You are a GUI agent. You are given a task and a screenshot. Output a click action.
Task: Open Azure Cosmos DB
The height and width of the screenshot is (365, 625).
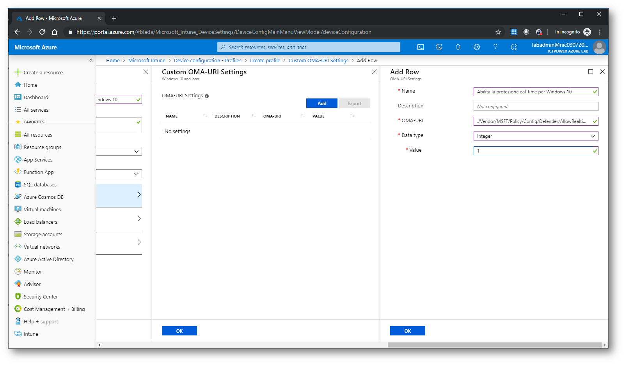(39, 197)
